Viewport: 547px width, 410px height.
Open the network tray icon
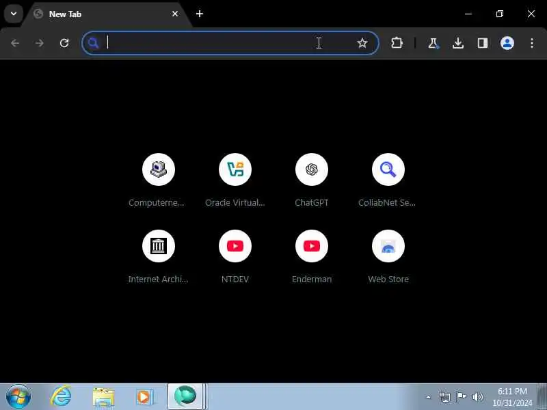(445, 397)
